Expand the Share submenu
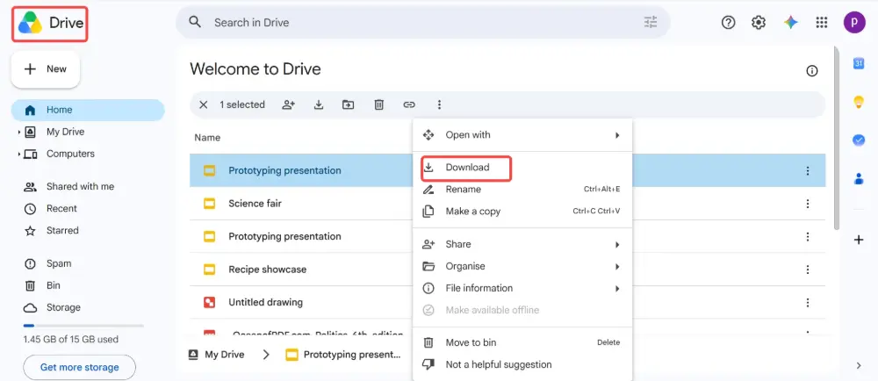Screen dimensions: 878x381 617,244
